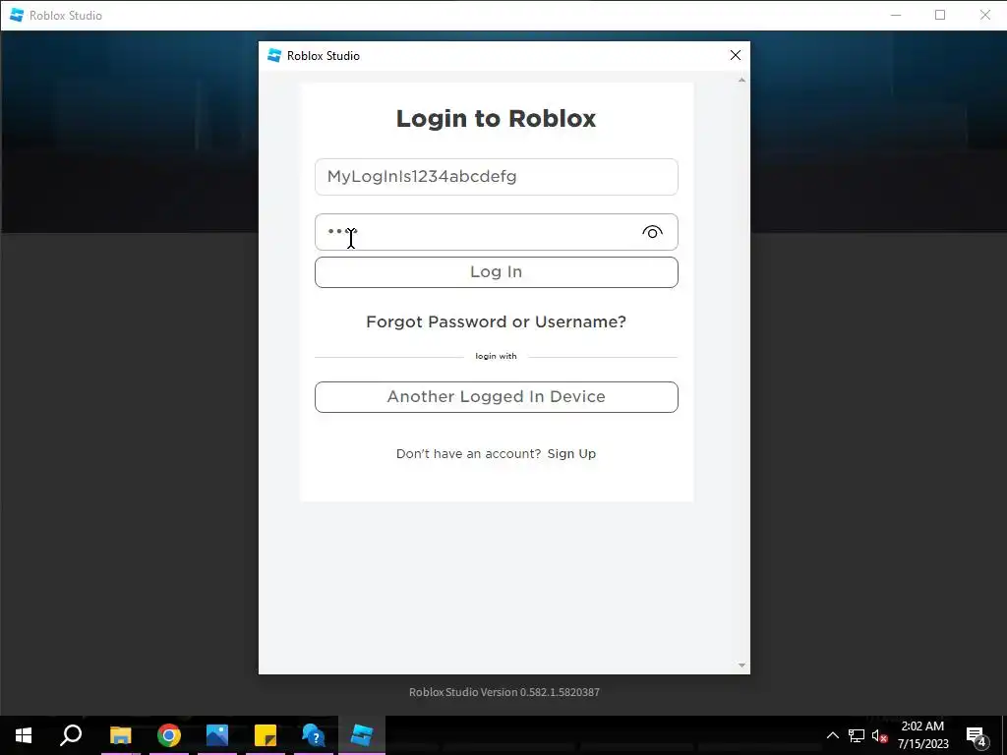Minimize the main Roblox Studio window
The height and width of the screenshot is (755, 1007).
point(896,15)
